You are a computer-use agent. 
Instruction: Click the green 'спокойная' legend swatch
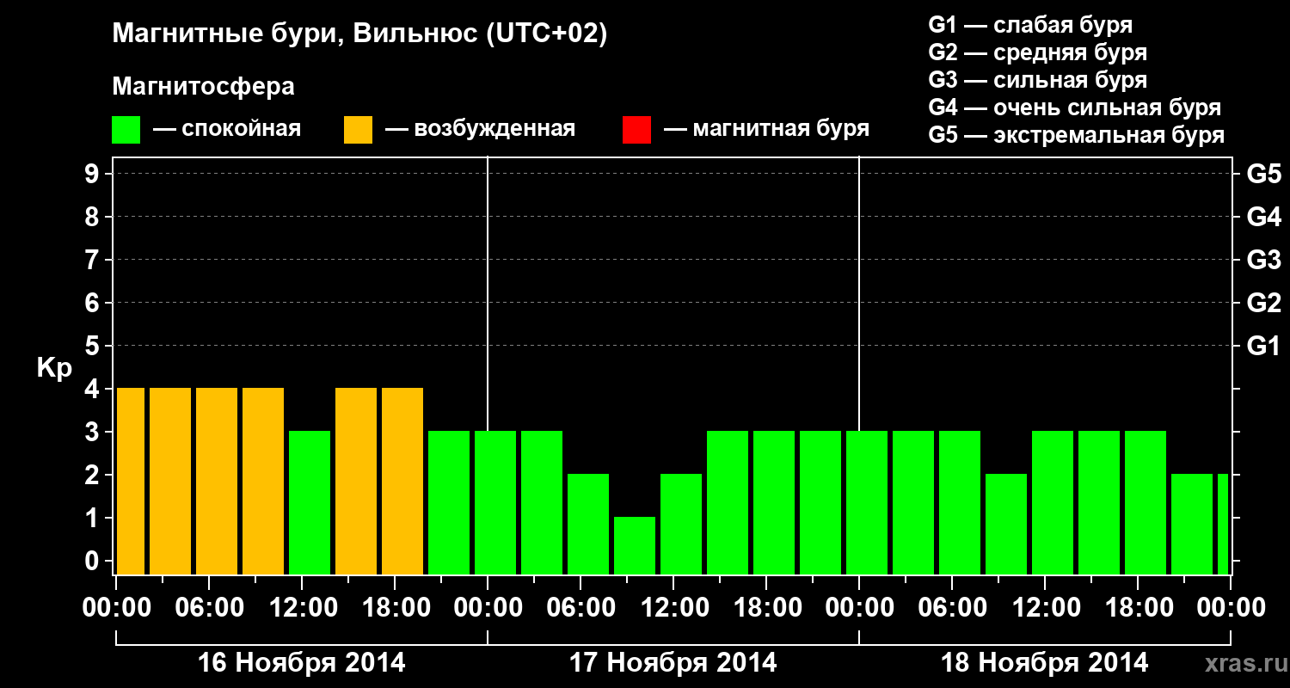[x=126, y=130]
